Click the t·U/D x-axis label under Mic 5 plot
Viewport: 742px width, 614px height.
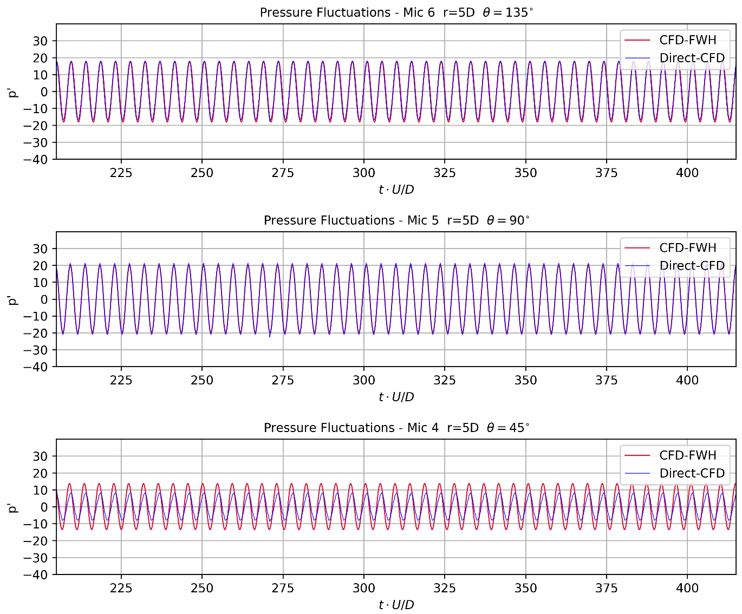396,397
